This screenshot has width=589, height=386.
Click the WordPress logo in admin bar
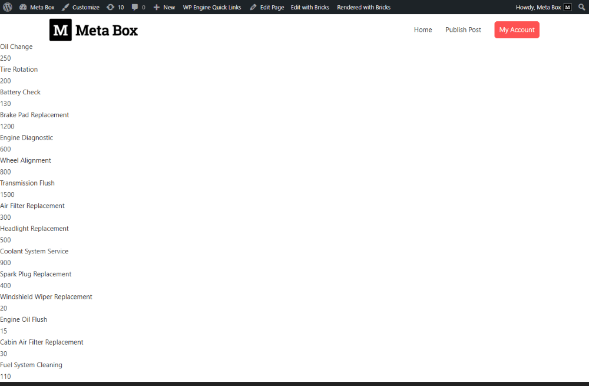pyautogui.click(x=6, y=7)
